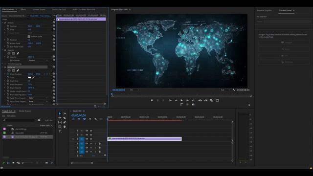313x176 pixels.
Task: Open the Write-on Color swatch
Action: point(29,77)
